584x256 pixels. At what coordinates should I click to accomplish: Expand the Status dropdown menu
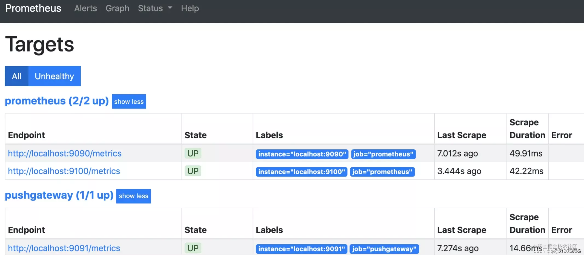(155, 8)
